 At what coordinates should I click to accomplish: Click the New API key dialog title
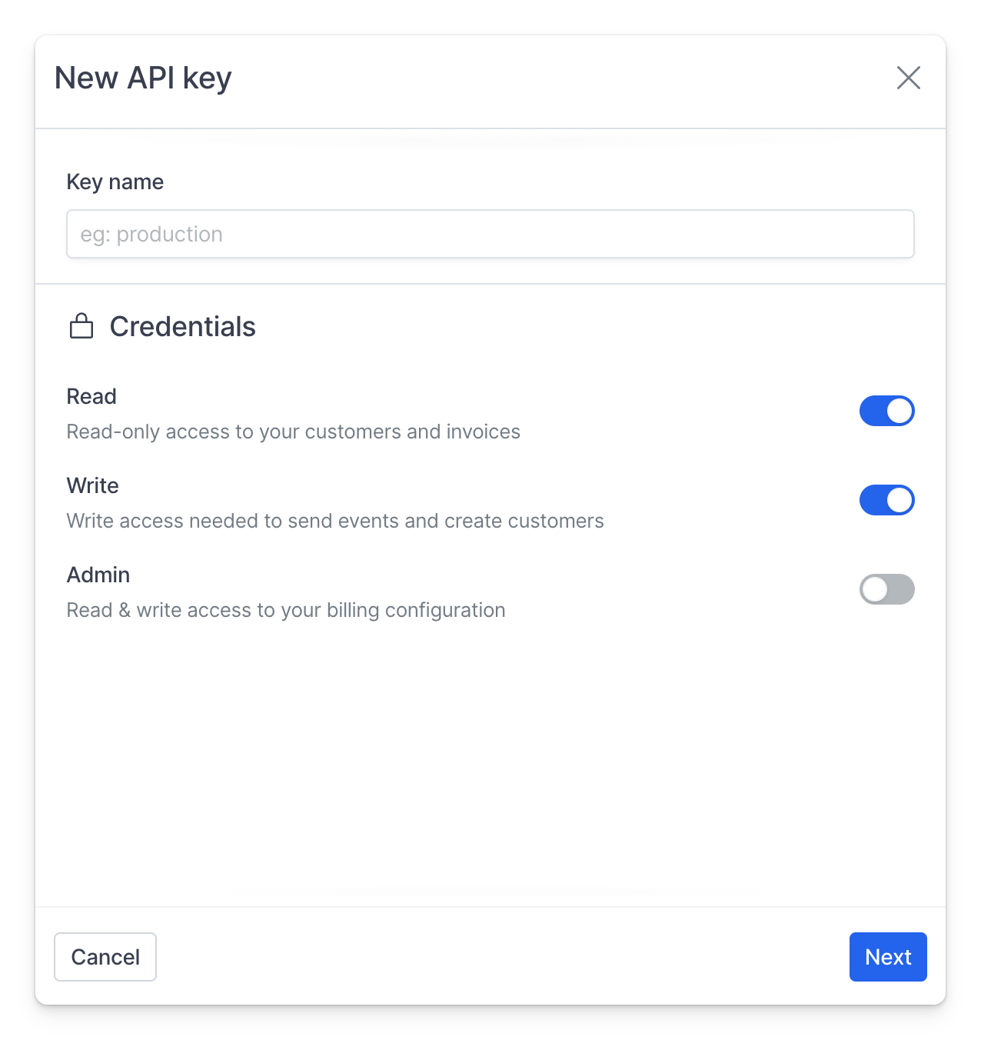[x=143, y=78]
